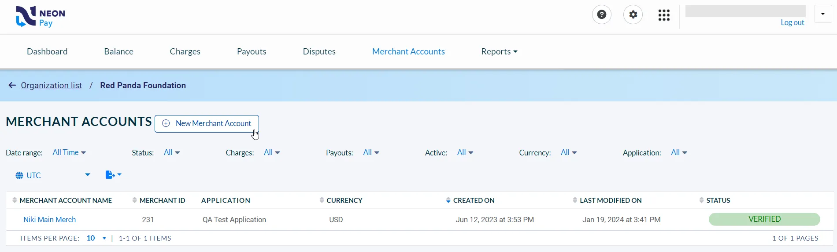Change items per page dropdown
This screenshot has width=837, height=252.
click(96, 238)
